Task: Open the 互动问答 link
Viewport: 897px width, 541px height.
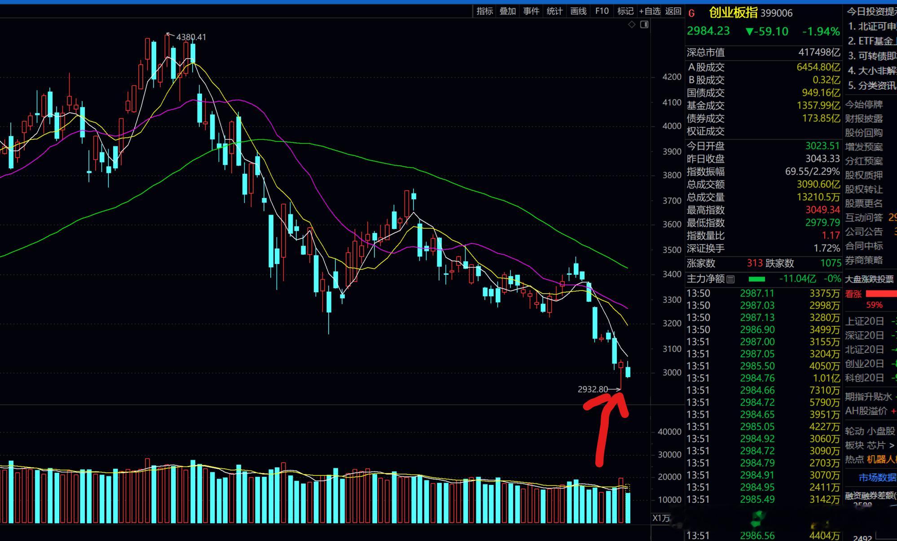Action: click(x=864, y=218)
